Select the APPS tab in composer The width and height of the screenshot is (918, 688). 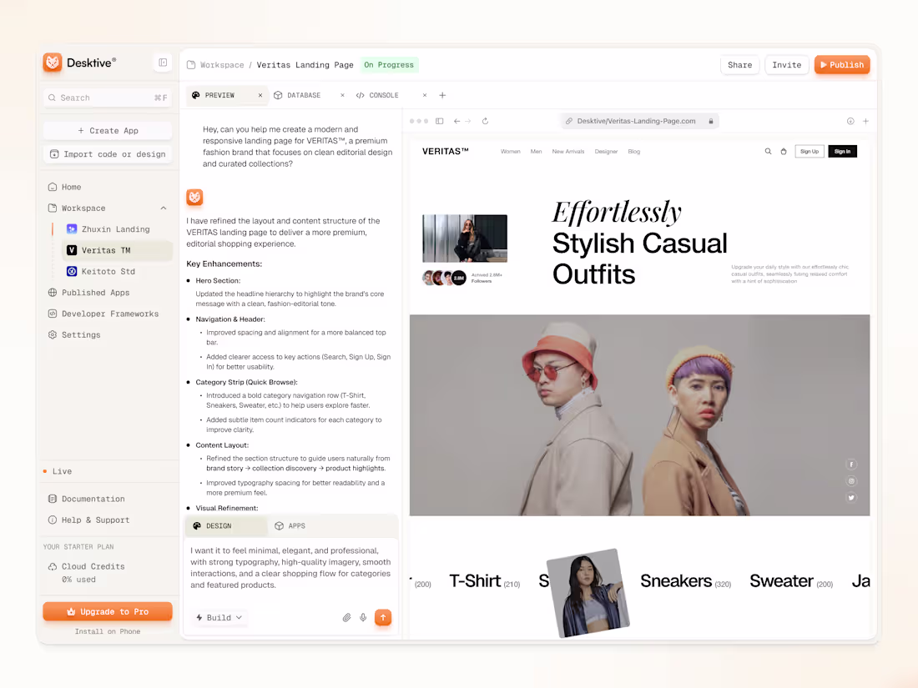(x=290, y=526)
